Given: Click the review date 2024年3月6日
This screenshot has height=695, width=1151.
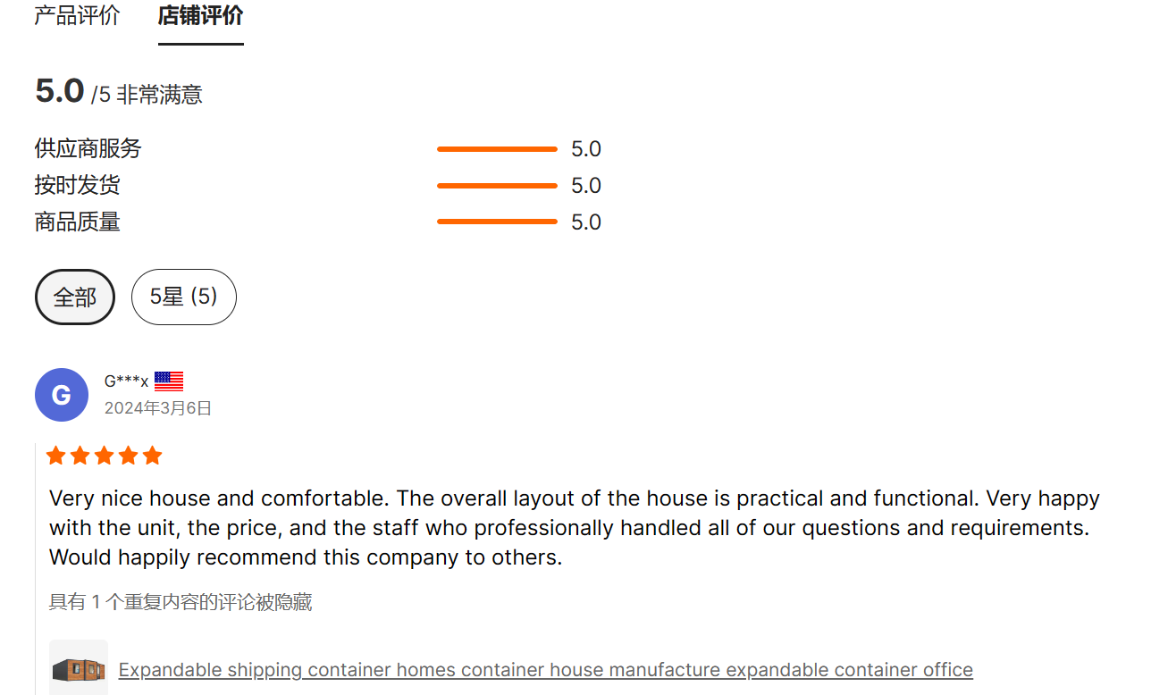Looking at the screenshot, I should (158, 408).
